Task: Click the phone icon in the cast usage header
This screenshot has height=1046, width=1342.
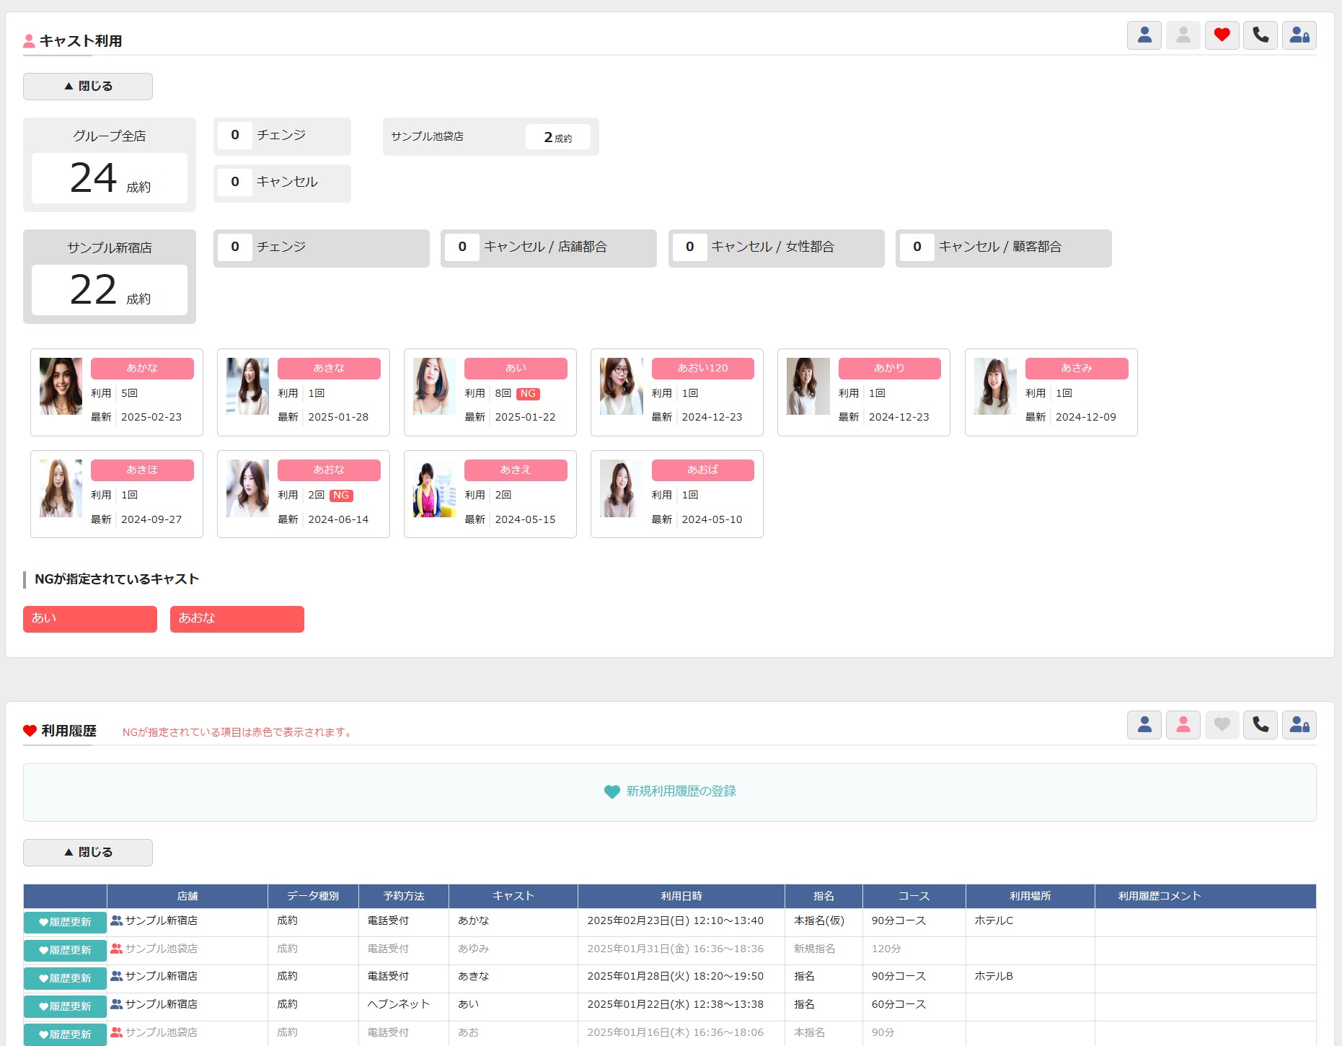Action: coord(1261,35)
